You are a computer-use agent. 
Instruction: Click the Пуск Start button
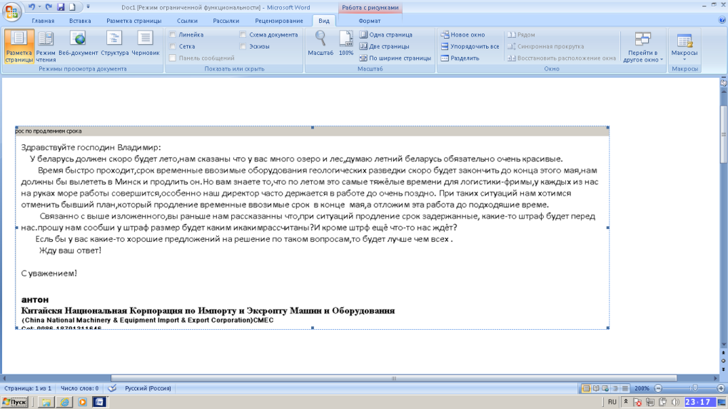[15, 402]
